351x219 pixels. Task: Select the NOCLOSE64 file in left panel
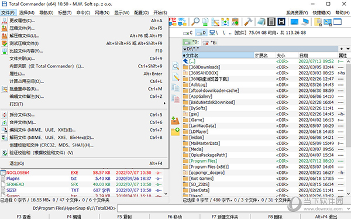click(82, 173)
